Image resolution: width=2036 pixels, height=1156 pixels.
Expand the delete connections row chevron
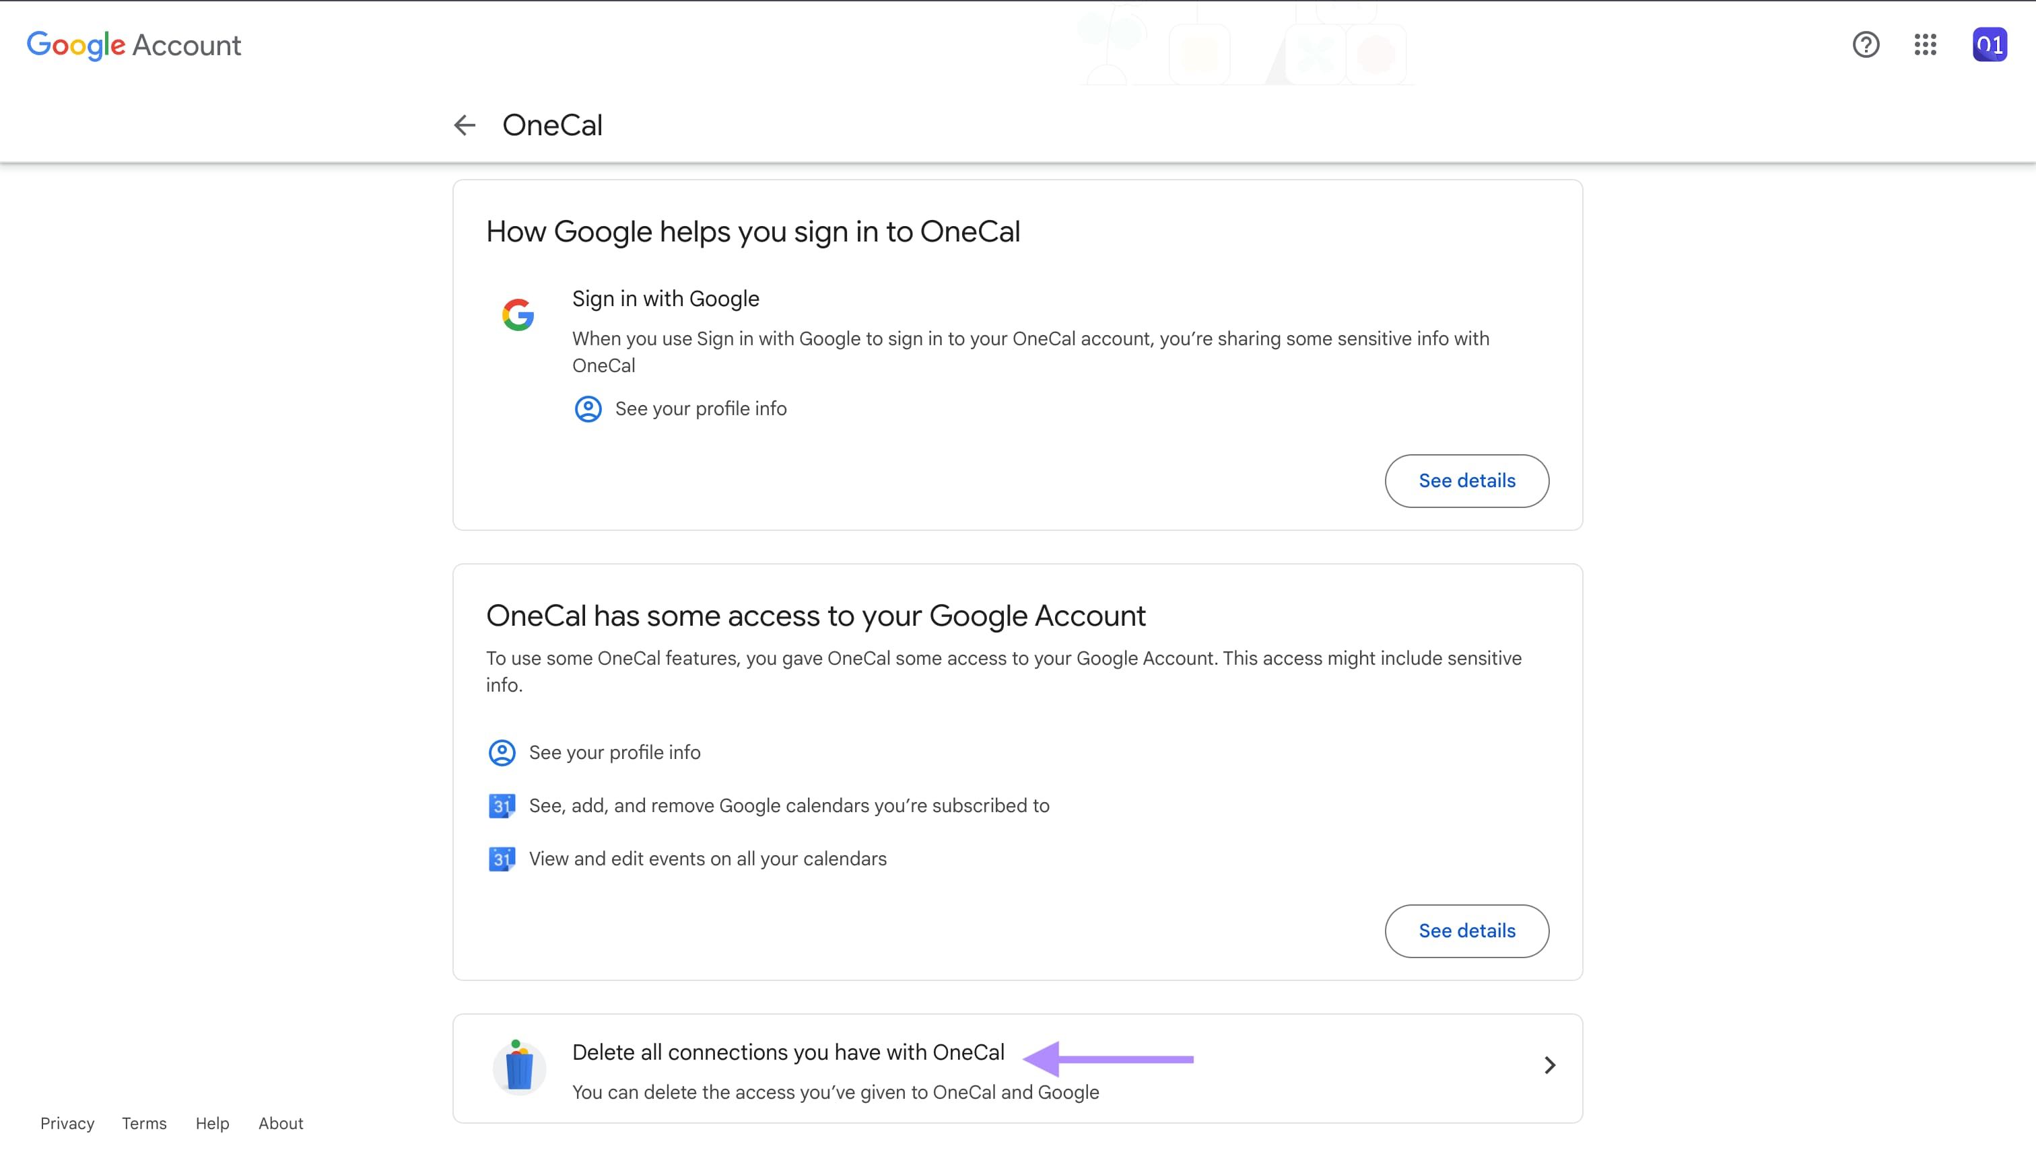coord(1549,1065)
